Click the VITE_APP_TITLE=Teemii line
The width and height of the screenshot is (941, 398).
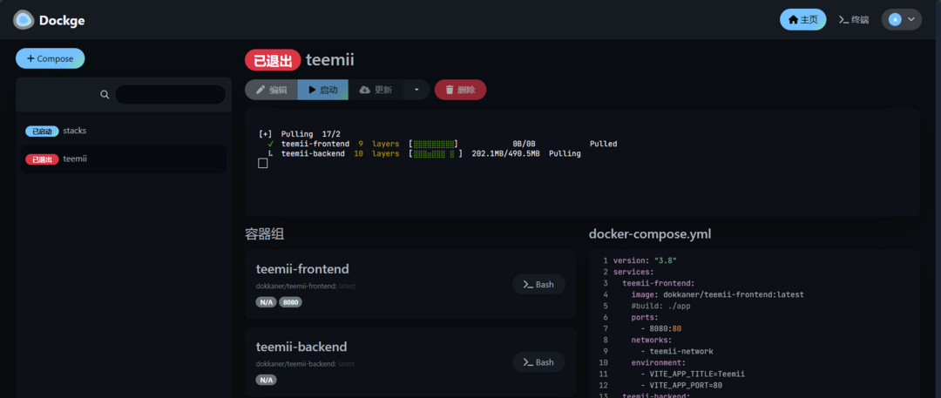(693, 374)
